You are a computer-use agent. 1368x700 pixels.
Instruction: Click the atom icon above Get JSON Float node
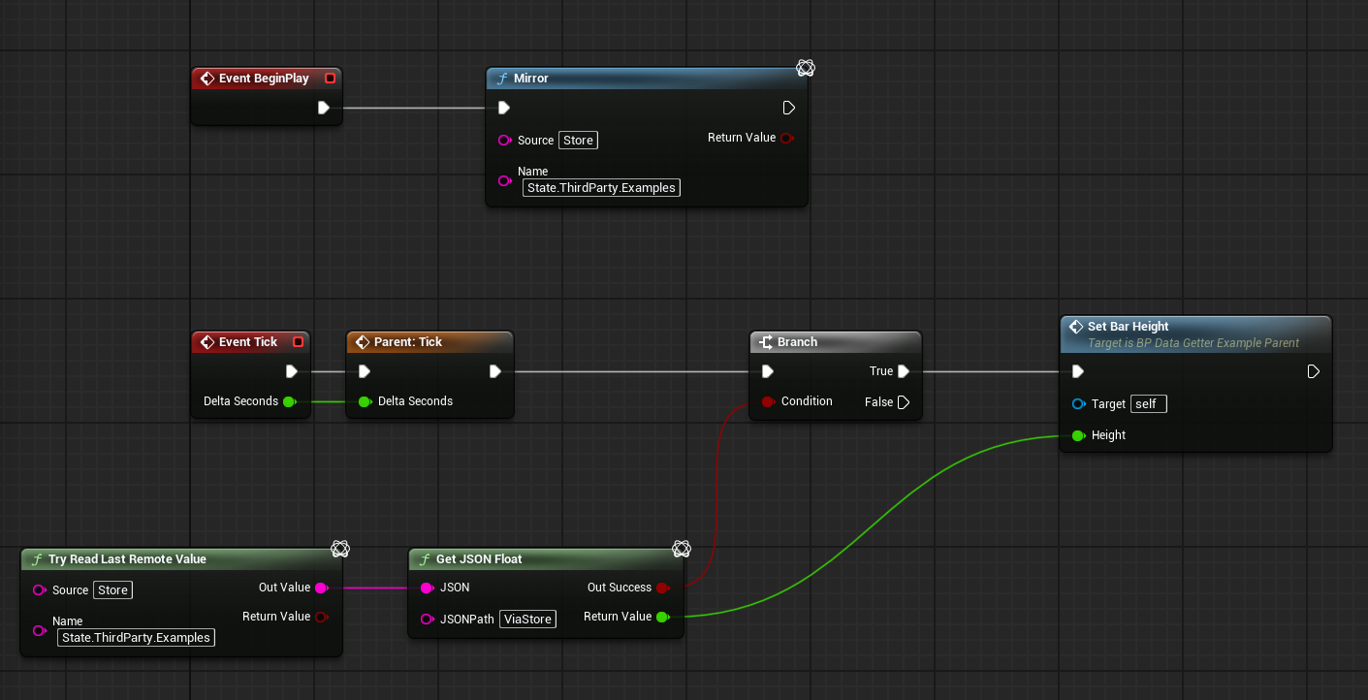(681, 550)
